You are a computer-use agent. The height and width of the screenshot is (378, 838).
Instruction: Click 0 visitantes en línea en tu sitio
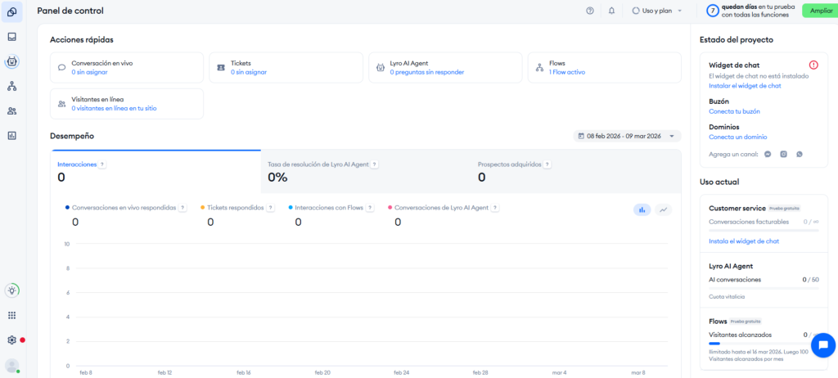(x=114, y=108)
